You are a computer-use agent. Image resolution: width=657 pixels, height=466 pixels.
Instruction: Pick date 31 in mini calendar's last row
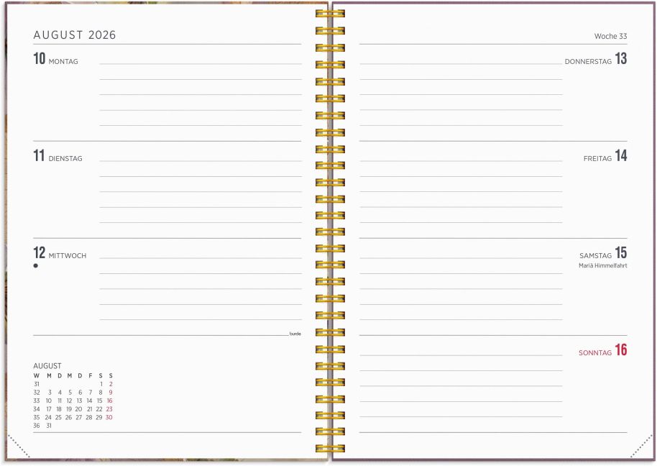49,426
